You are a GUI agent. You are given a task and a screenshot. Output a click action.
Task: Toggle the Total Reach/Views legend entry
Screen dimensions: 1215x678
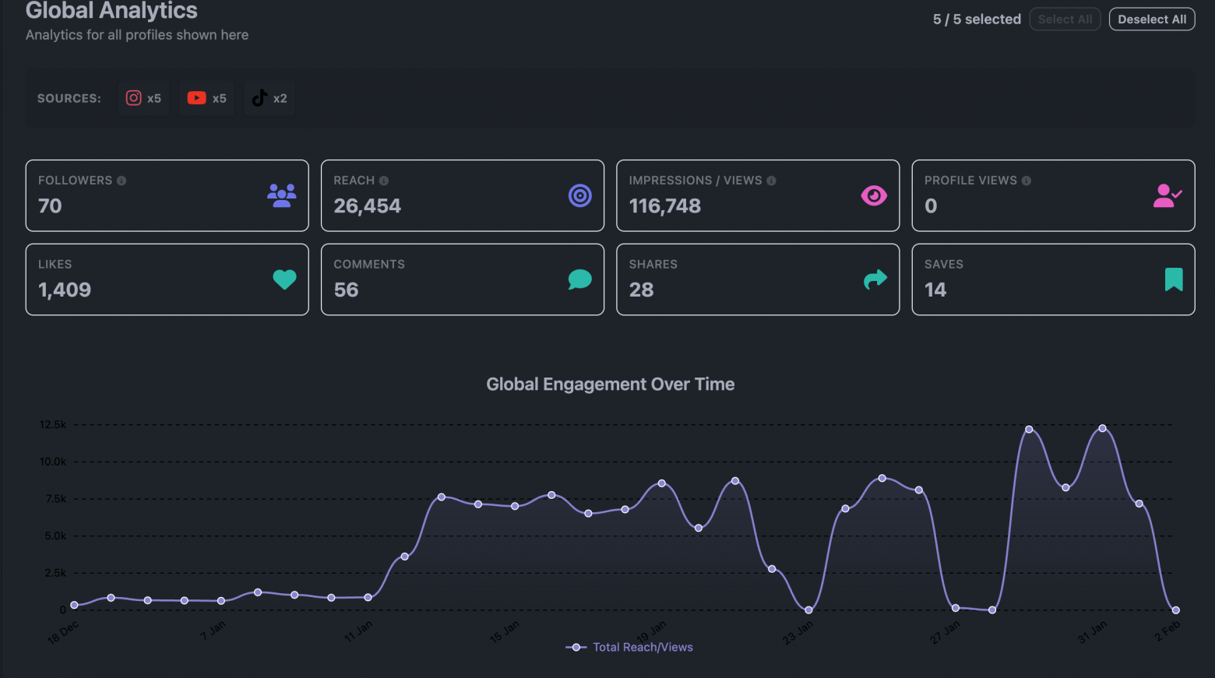point(629,647)
